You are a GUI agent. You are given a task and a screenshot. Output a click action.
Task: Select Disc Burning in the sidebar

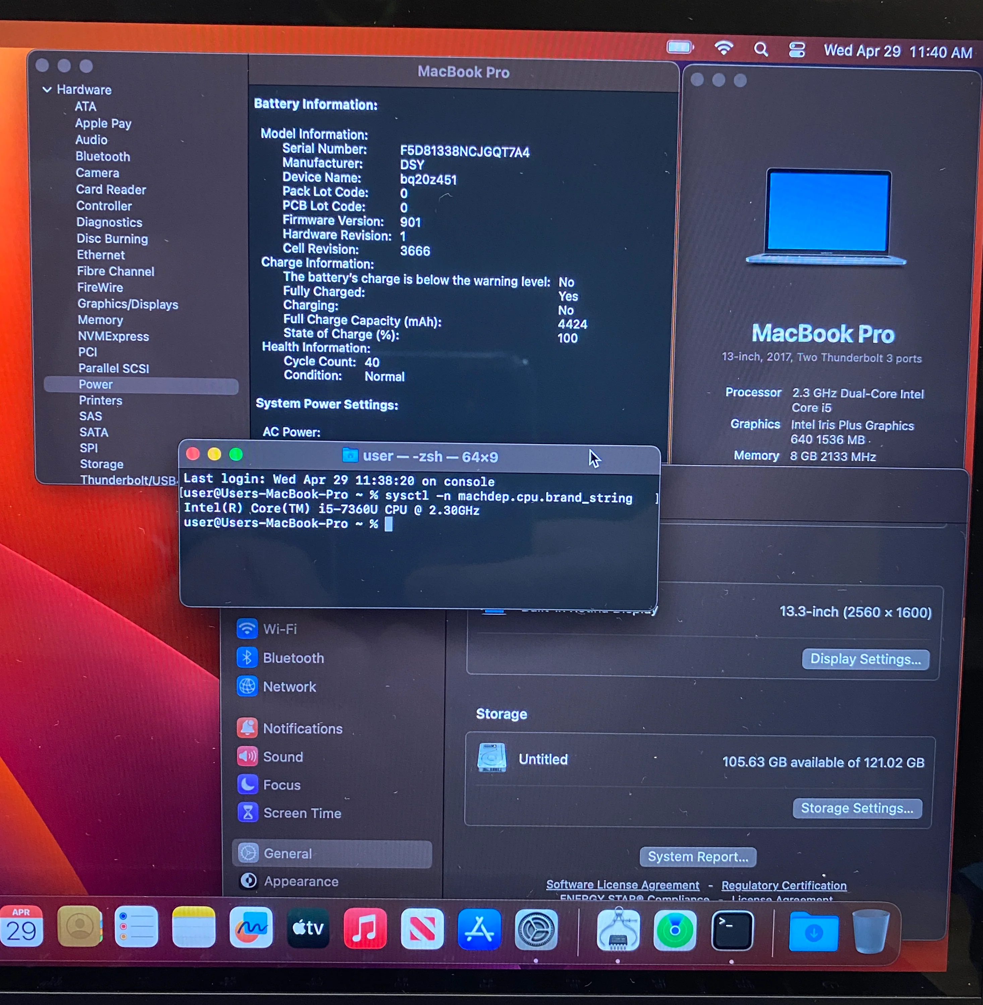(x=113, y=239)
